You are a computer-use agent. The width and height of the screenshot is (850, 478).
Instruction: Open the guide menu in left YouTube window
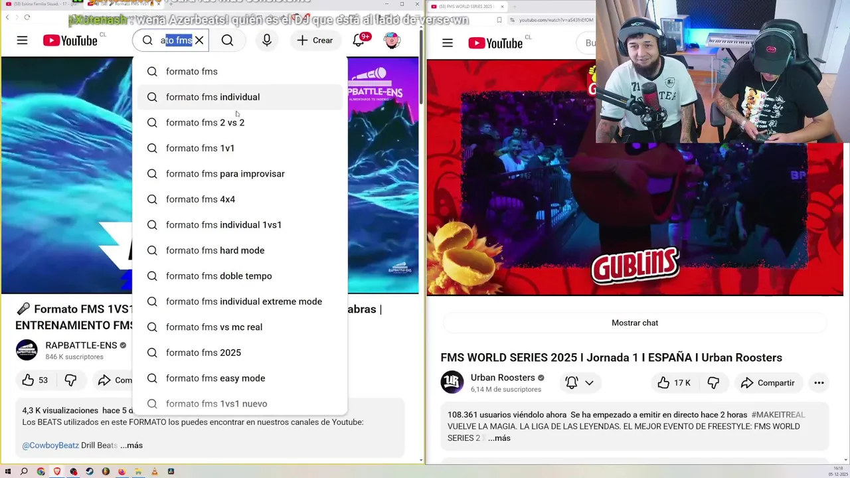22,40
